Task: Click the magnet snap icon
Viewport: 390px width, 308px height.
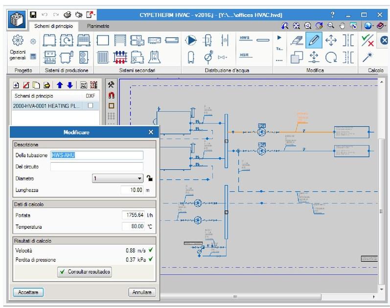Action: 111,95
